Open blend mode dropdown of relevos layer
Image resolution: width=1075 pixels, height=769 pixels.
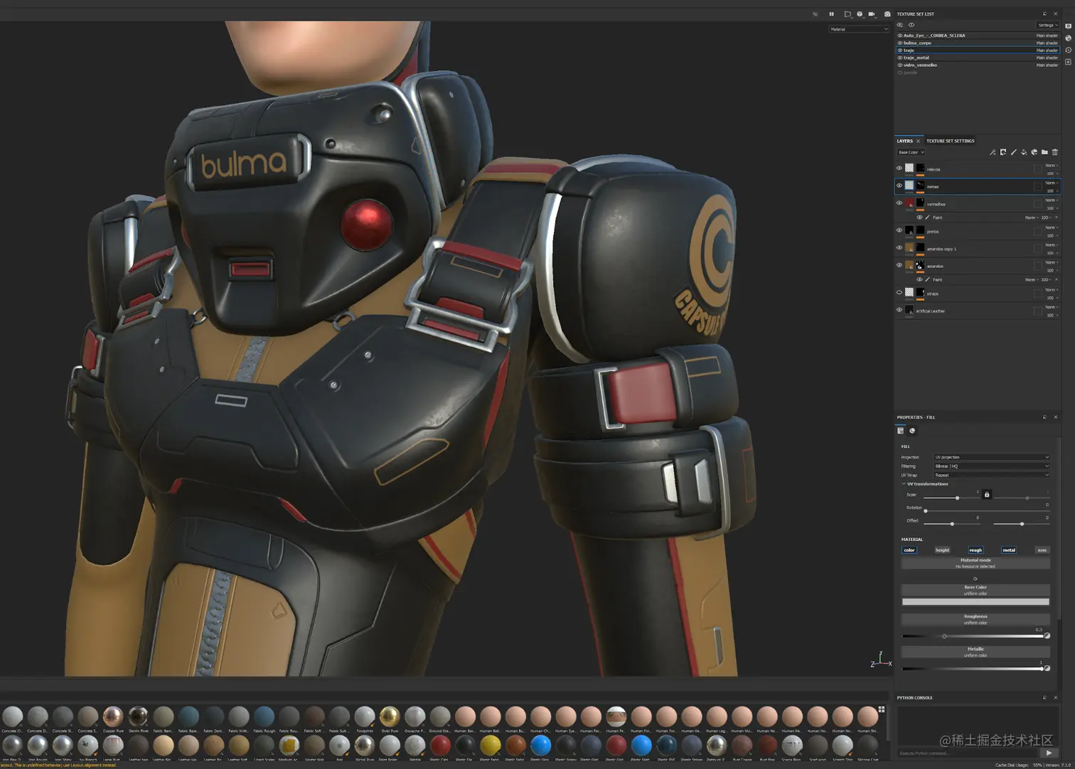(x=1052, y=166)
